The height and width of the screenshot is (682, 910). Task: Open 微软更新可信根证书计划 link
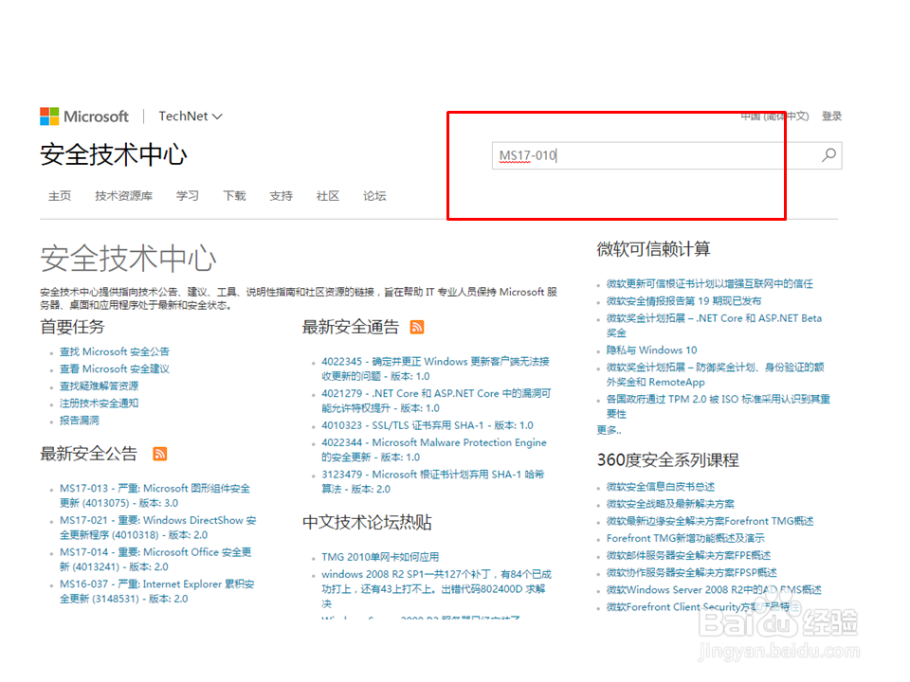click(710, 283)
